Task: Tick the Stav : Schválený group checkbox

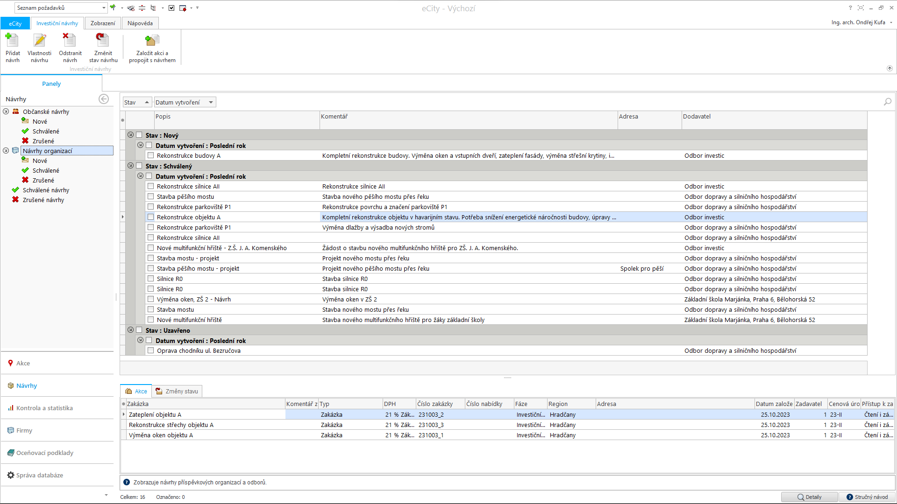Action: pos(139,166)
